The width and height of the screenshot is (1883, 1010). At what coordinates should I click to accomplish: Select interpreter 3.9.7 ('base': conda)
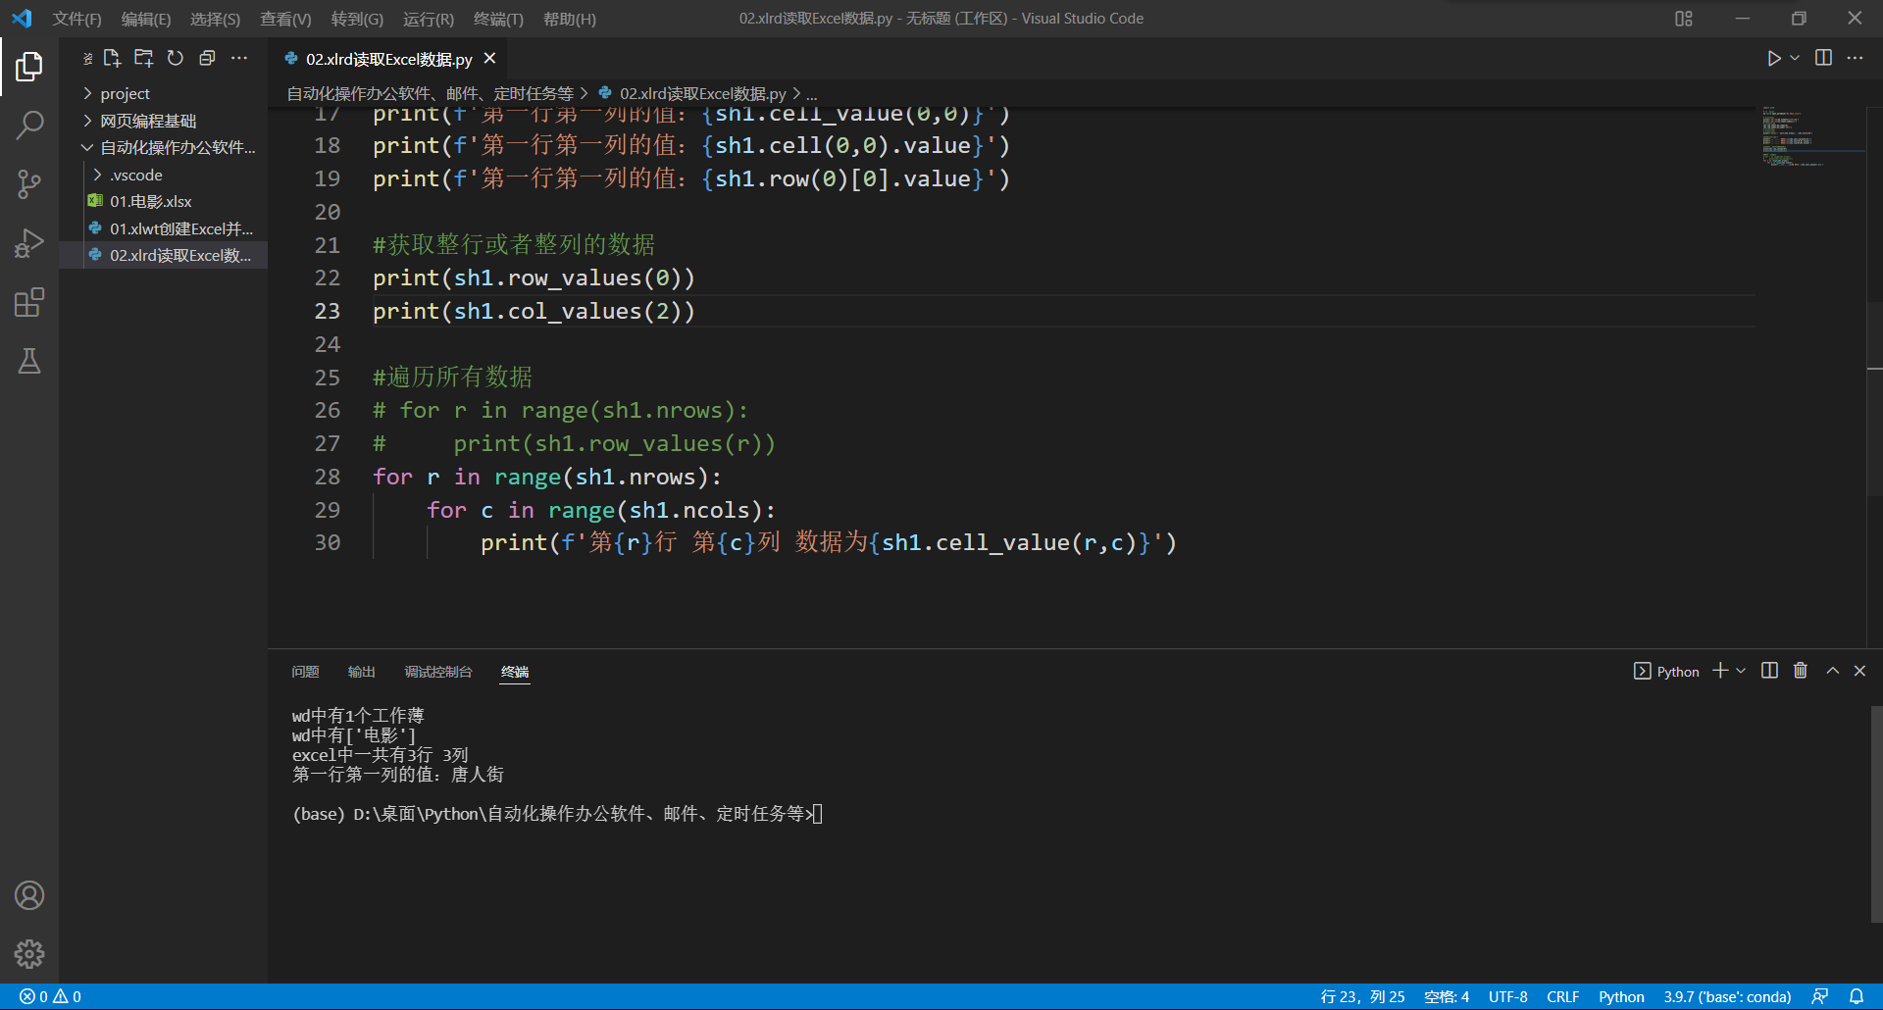1727,996
